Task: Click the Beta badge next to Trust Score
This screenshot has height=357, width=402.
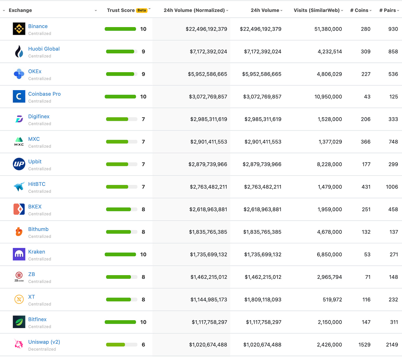Action: pos(142,10)
